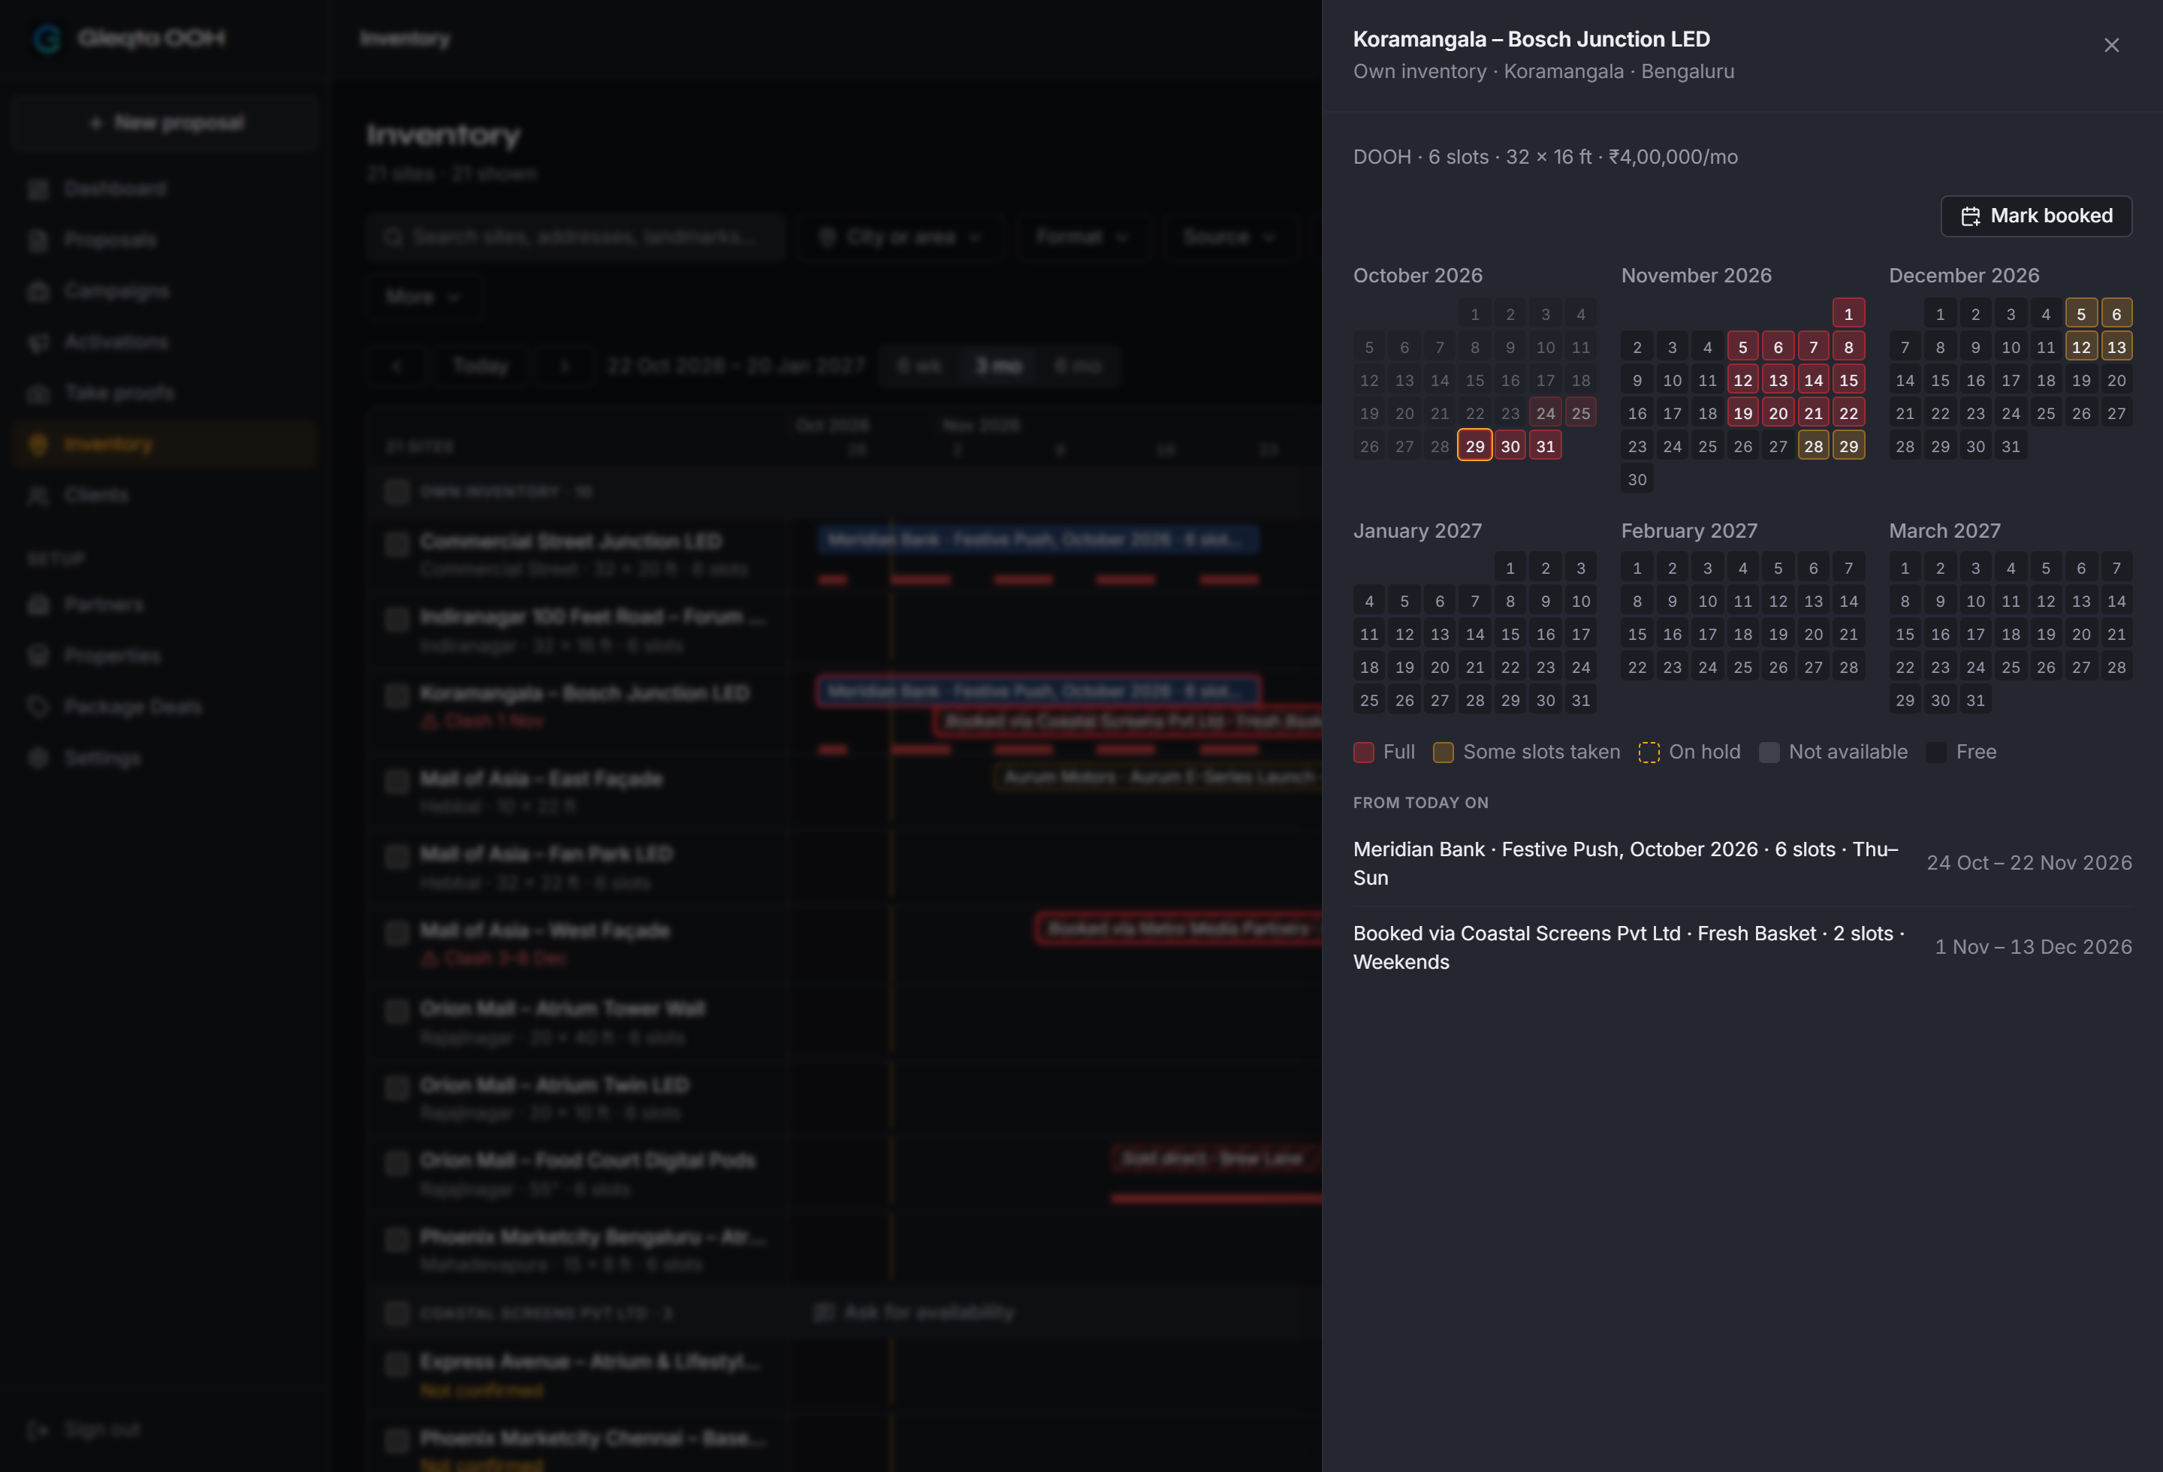Open Proposals in the background sidebar
The image size is (2163, 1472).
tap(164, 240)
